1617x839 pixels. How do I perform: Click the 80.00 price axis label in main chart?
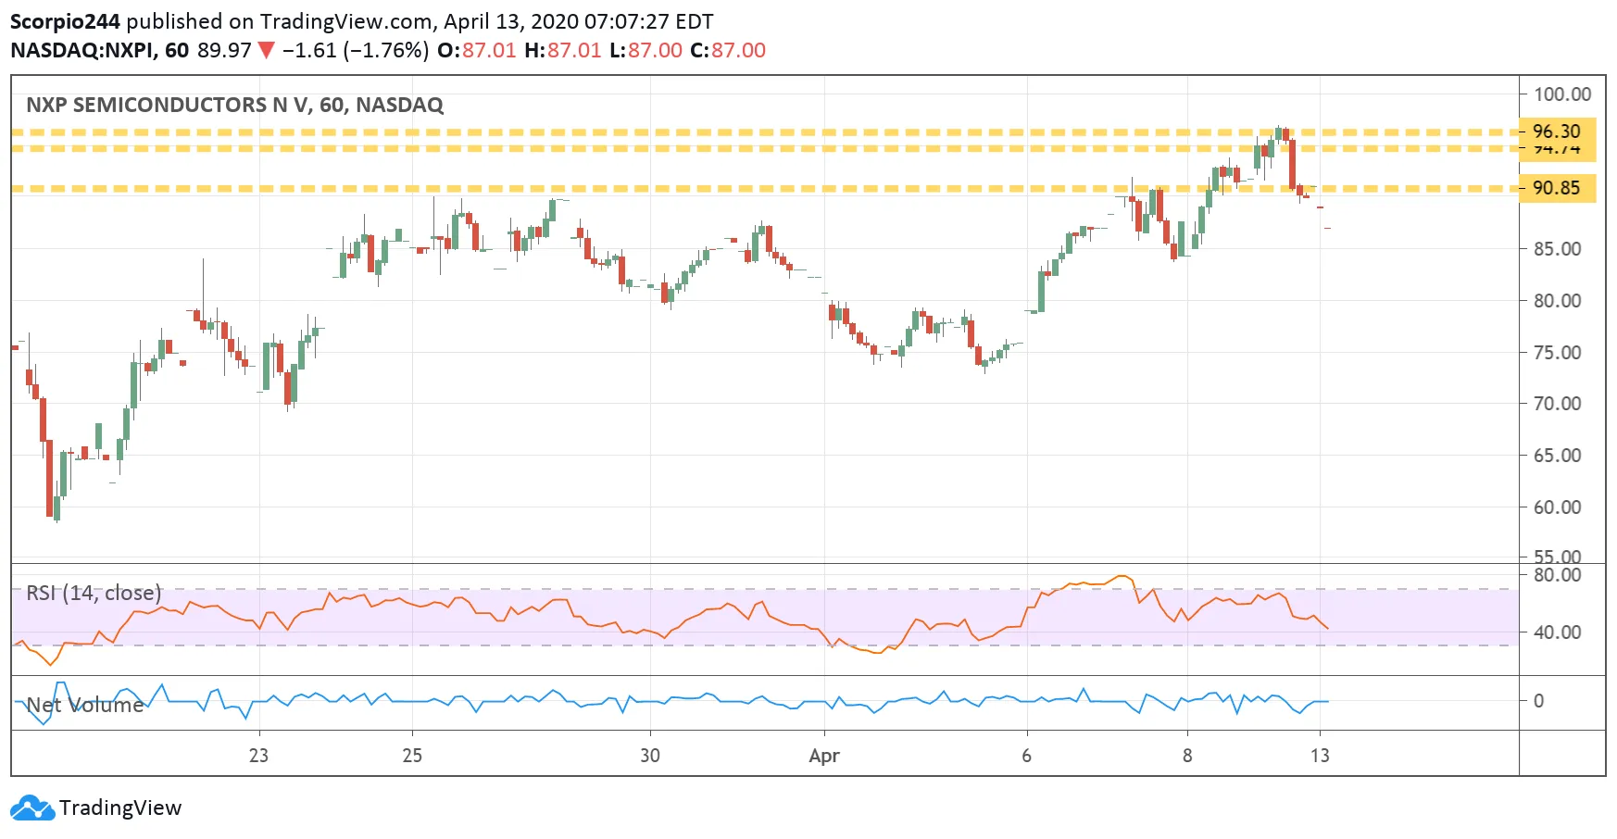[1557, 301]
